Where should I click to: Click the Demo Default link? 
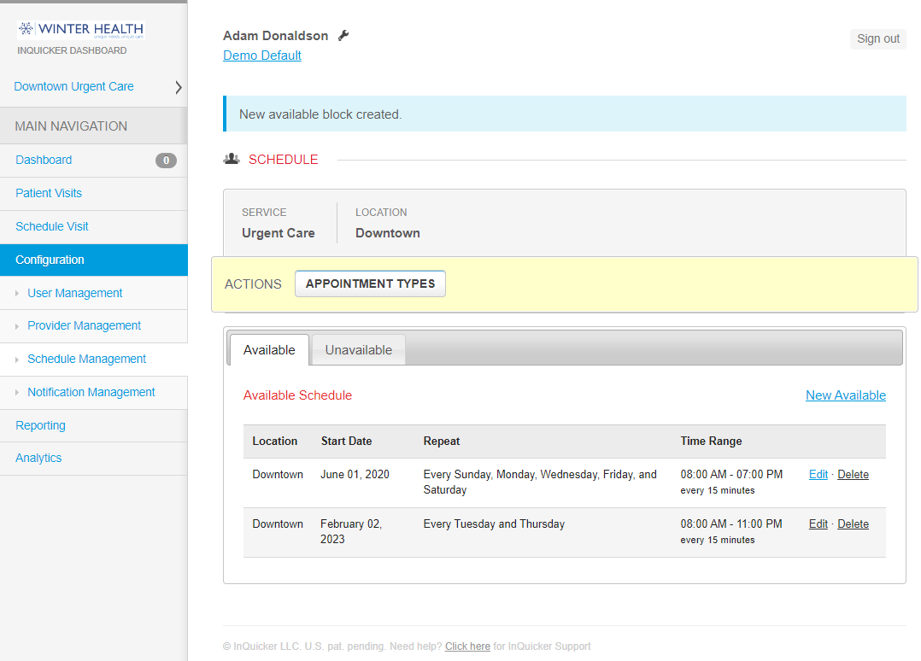pos(262,55)
